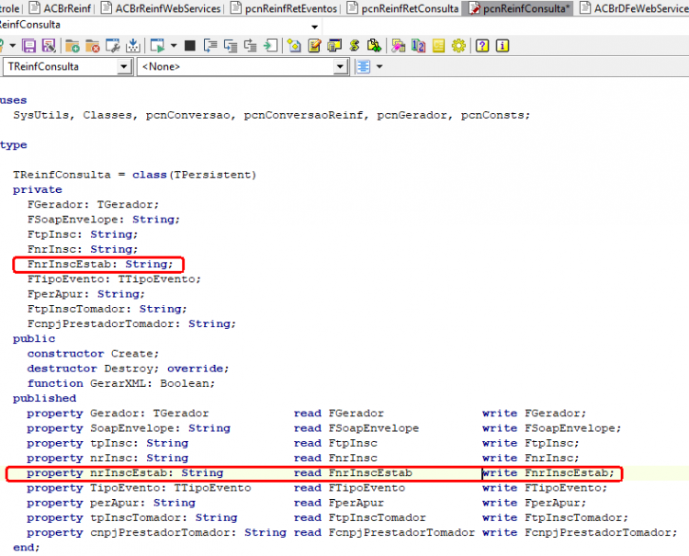Screen dimensions: 689x556
Task: Click the green S-shaped toolbar icon
Action: [x=355, y=46]
